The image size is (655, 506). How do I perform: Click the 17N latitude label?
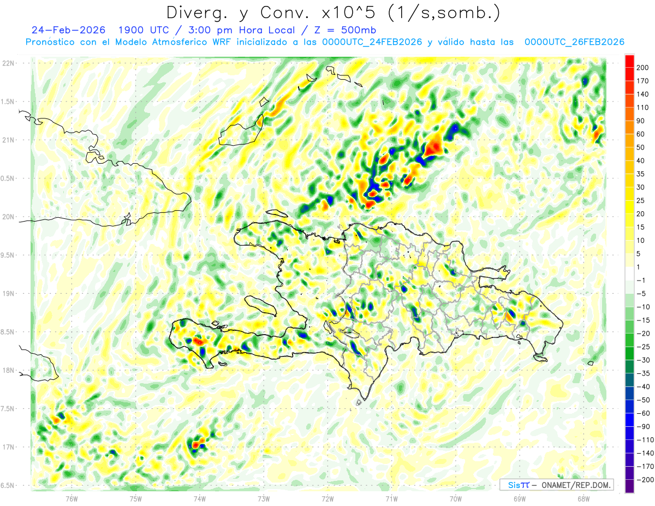(8, 447)
